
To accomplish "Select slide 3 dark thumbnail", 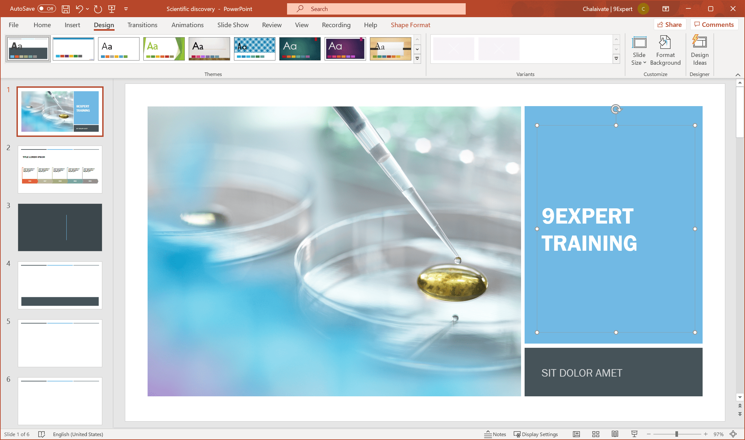I will [60, 227].
